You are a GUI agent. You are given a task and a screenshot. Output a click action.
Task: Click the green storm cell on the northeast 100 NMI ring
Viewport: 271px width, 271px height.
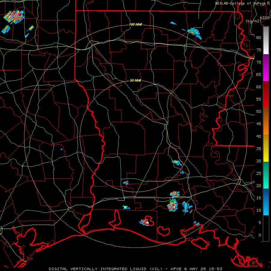(x=195, y=33)
